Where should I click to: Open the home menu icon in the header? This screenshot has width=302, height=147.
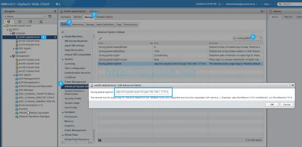58,4
